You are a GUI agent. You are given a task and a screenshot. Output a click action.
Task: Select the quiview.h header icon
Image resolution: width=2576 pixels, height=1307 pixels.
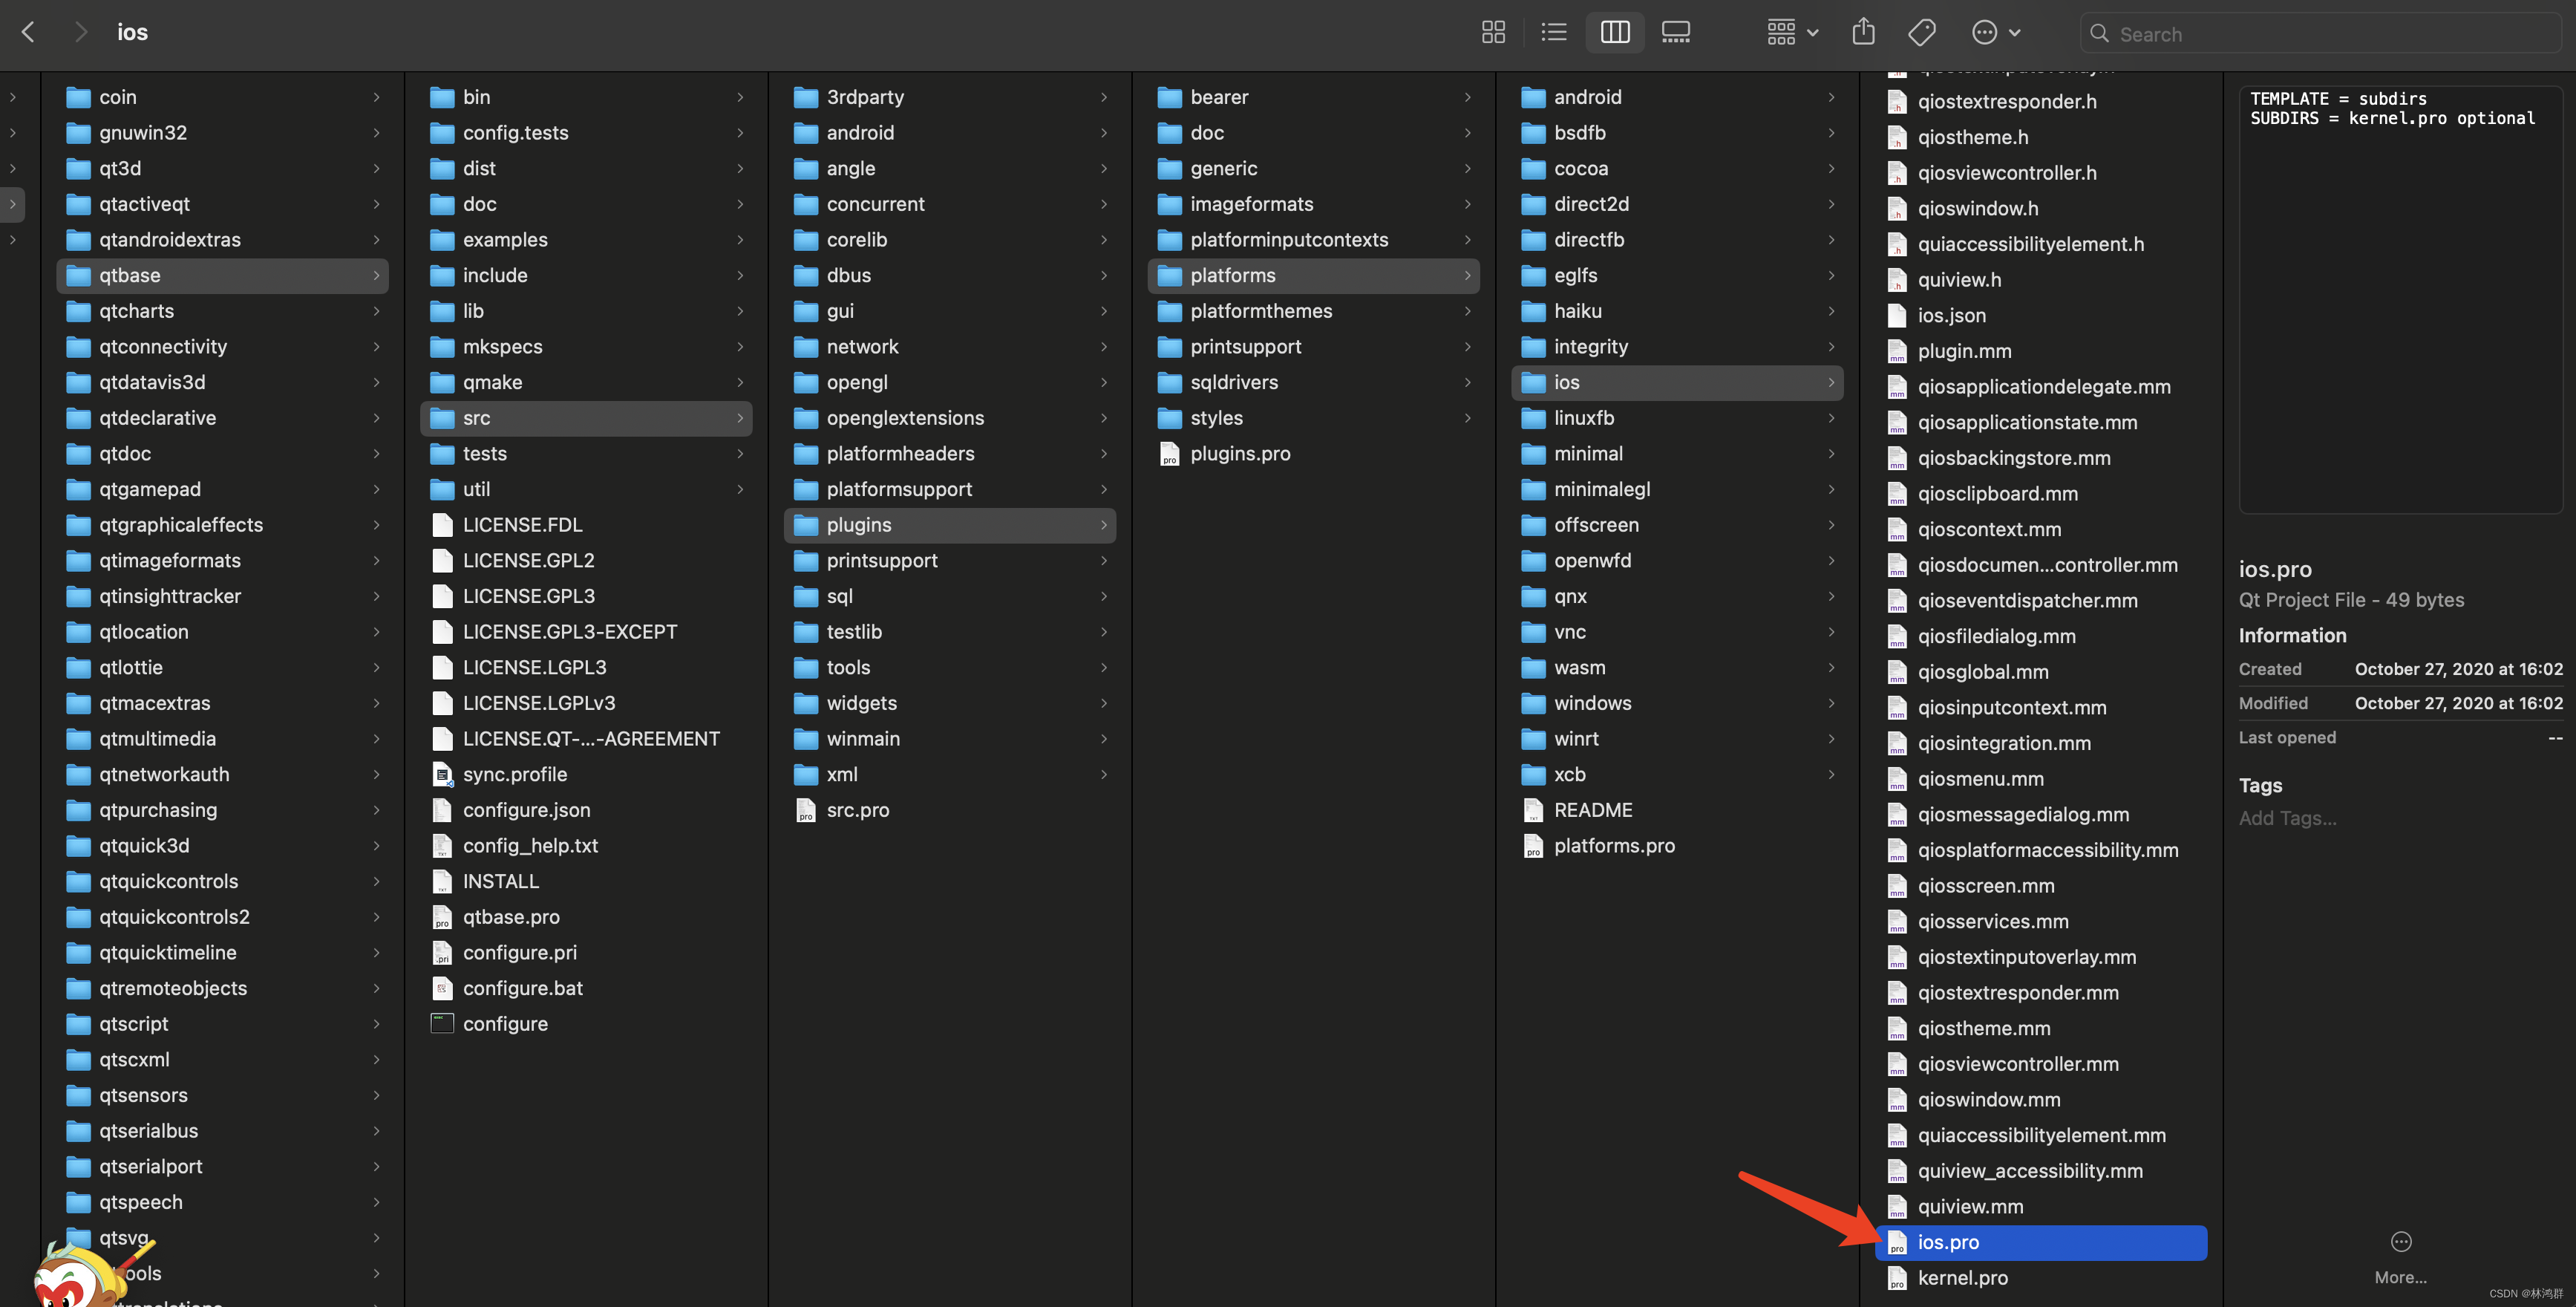pos(1897,280)
